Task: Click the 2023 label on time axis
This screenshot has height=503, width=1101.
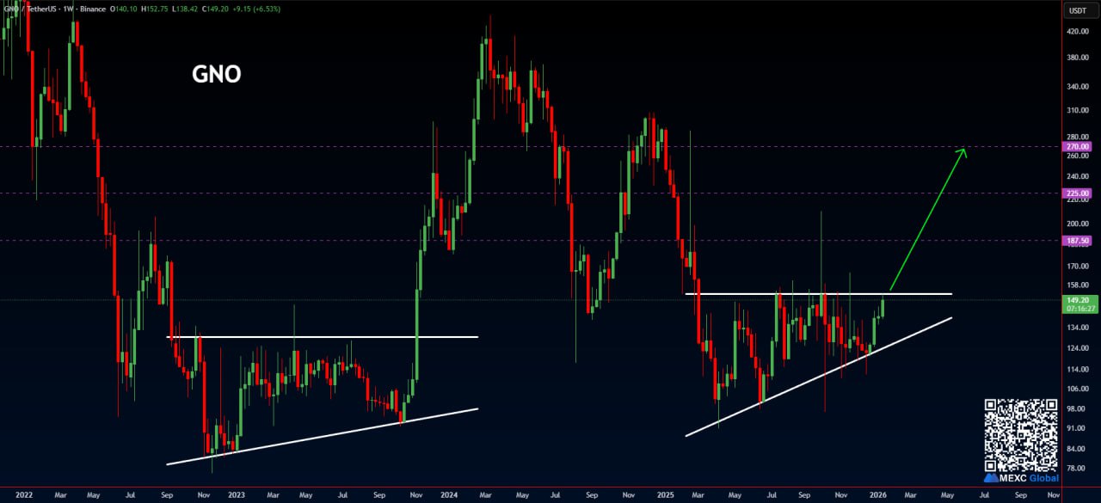Action: 236,496
